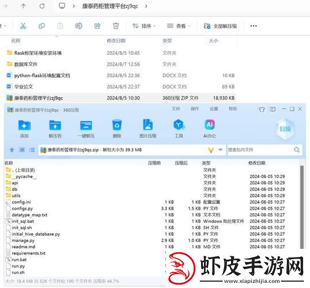Open the 操作 menu in 360压缩
310x288 pixels.
click(195, 109)
